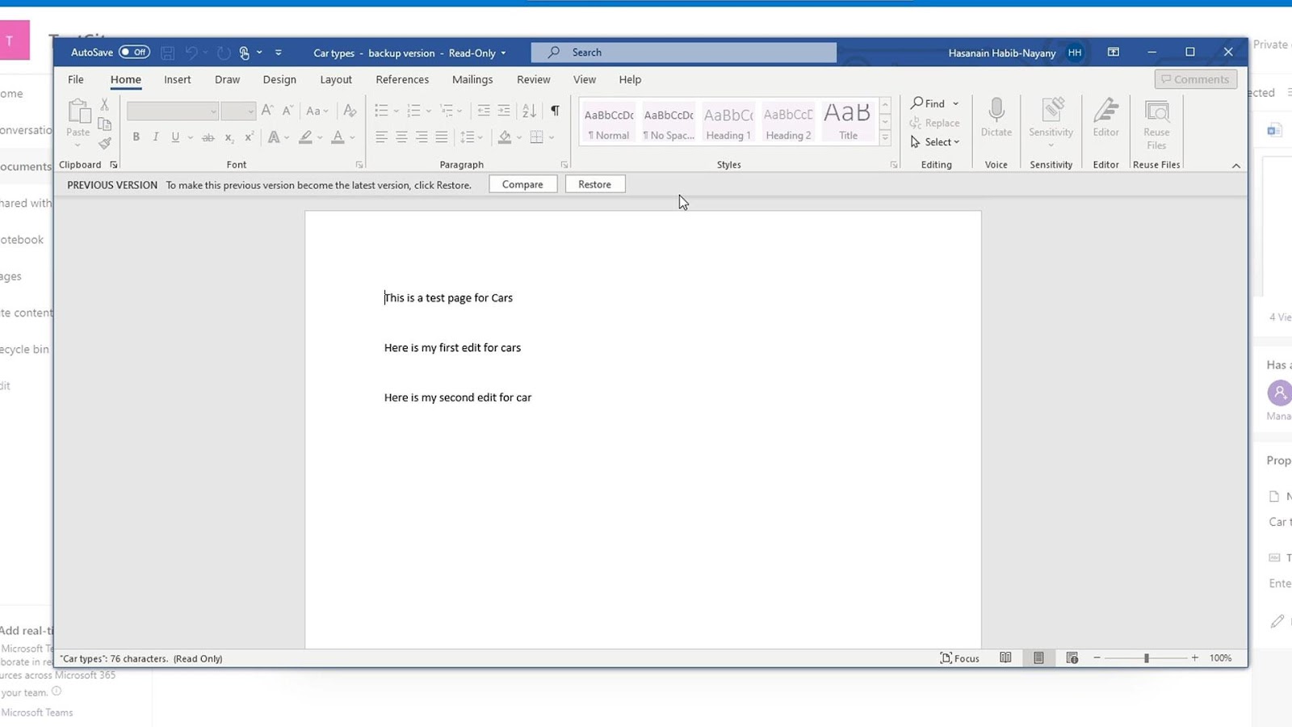1292x727 pixels.
Task: Click the Dictate microphone icon
Action: (996, 110)
